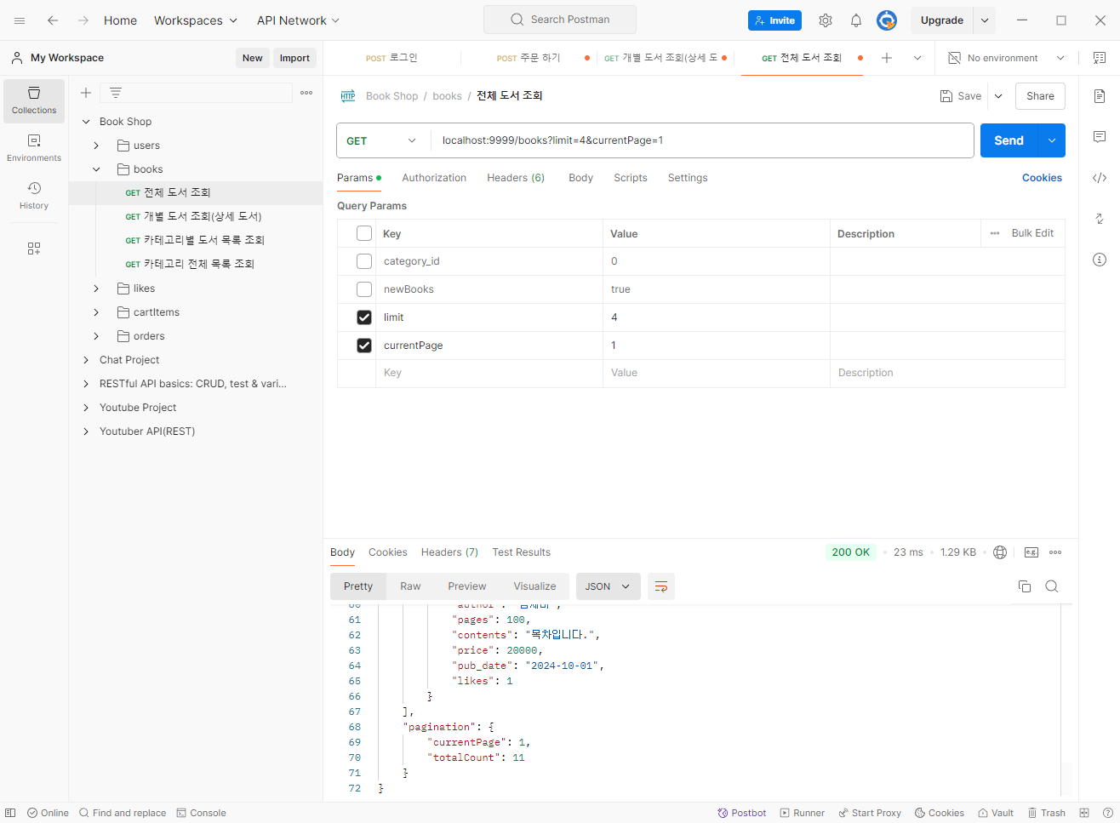
Task: Open the Test Results response tab
Action: point(521,552)
